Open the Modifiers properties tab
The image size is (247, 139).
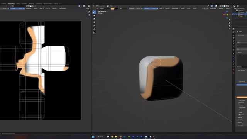tap(233, 56)
